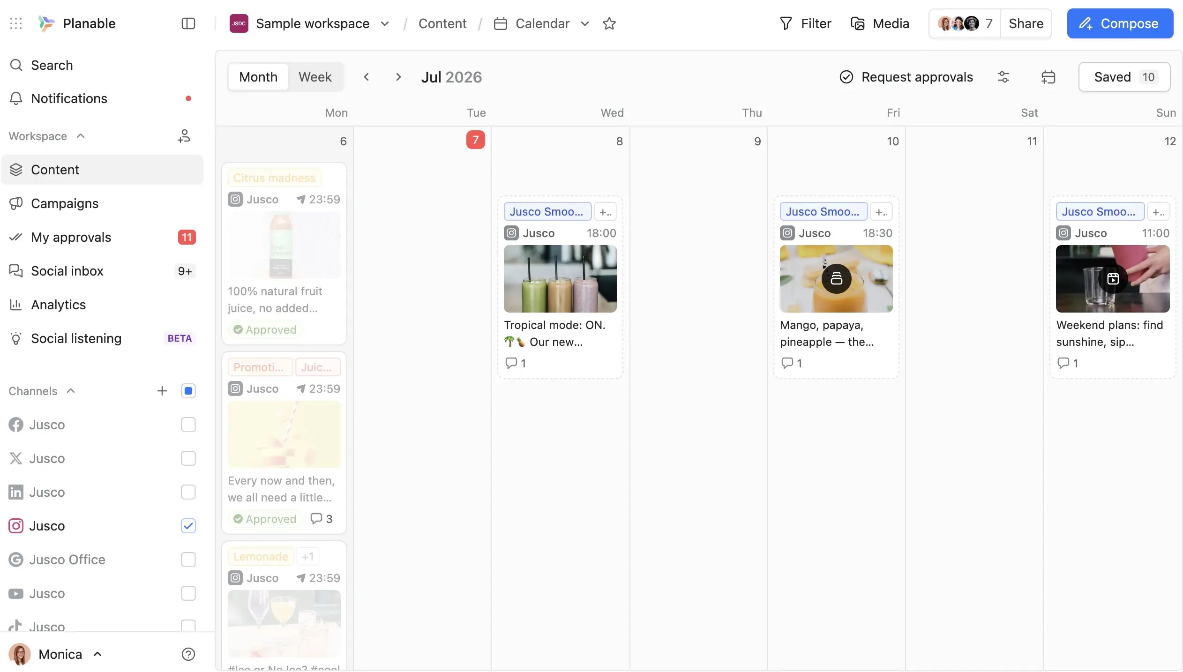Open comment bubble on Tropical mode post
Screen dimensions: 1183x672
[x=515, y=363]
